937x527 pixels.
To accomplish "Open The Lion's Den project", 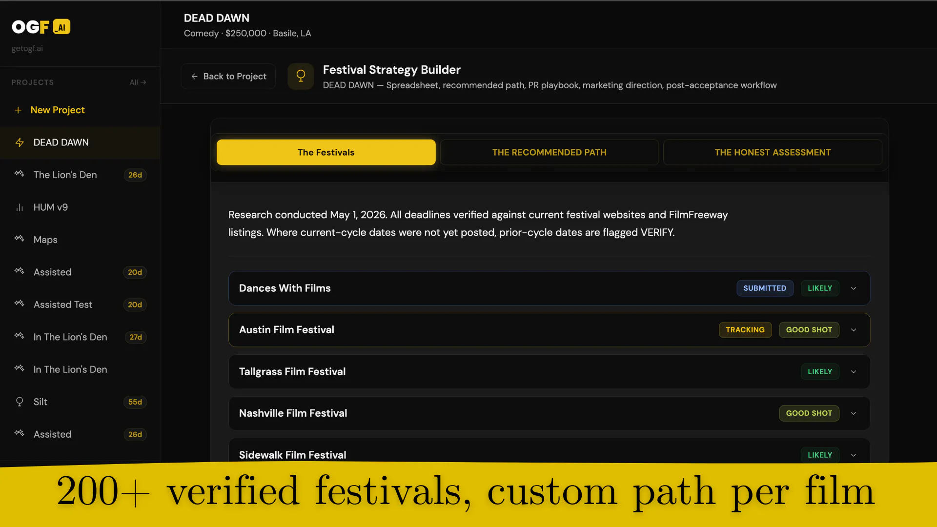I will [x=80, y=175].
